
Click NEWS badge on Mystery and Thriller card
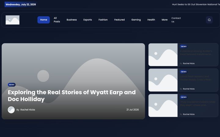pyautogui.click(x=184, y=72)
